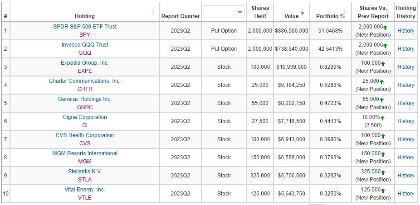Click the Generac Holdings Inc. link
Viewport: 420px width, 205px height.
coord(85,99)
